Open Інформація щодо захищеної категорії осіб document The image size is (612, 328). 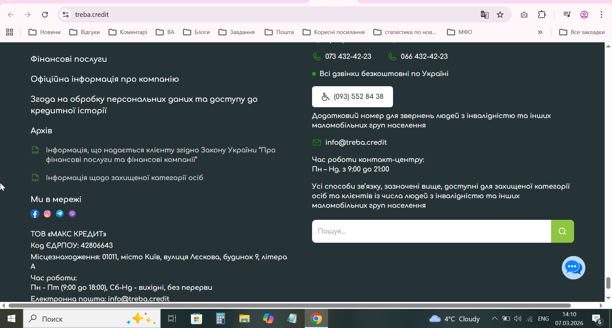pos(125,178)
